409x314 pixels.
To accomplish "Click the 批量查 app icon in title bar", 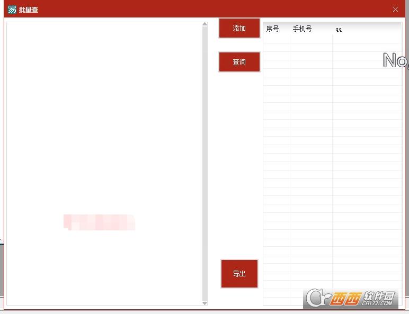I will pyautogui.click(x=12, y=10).
